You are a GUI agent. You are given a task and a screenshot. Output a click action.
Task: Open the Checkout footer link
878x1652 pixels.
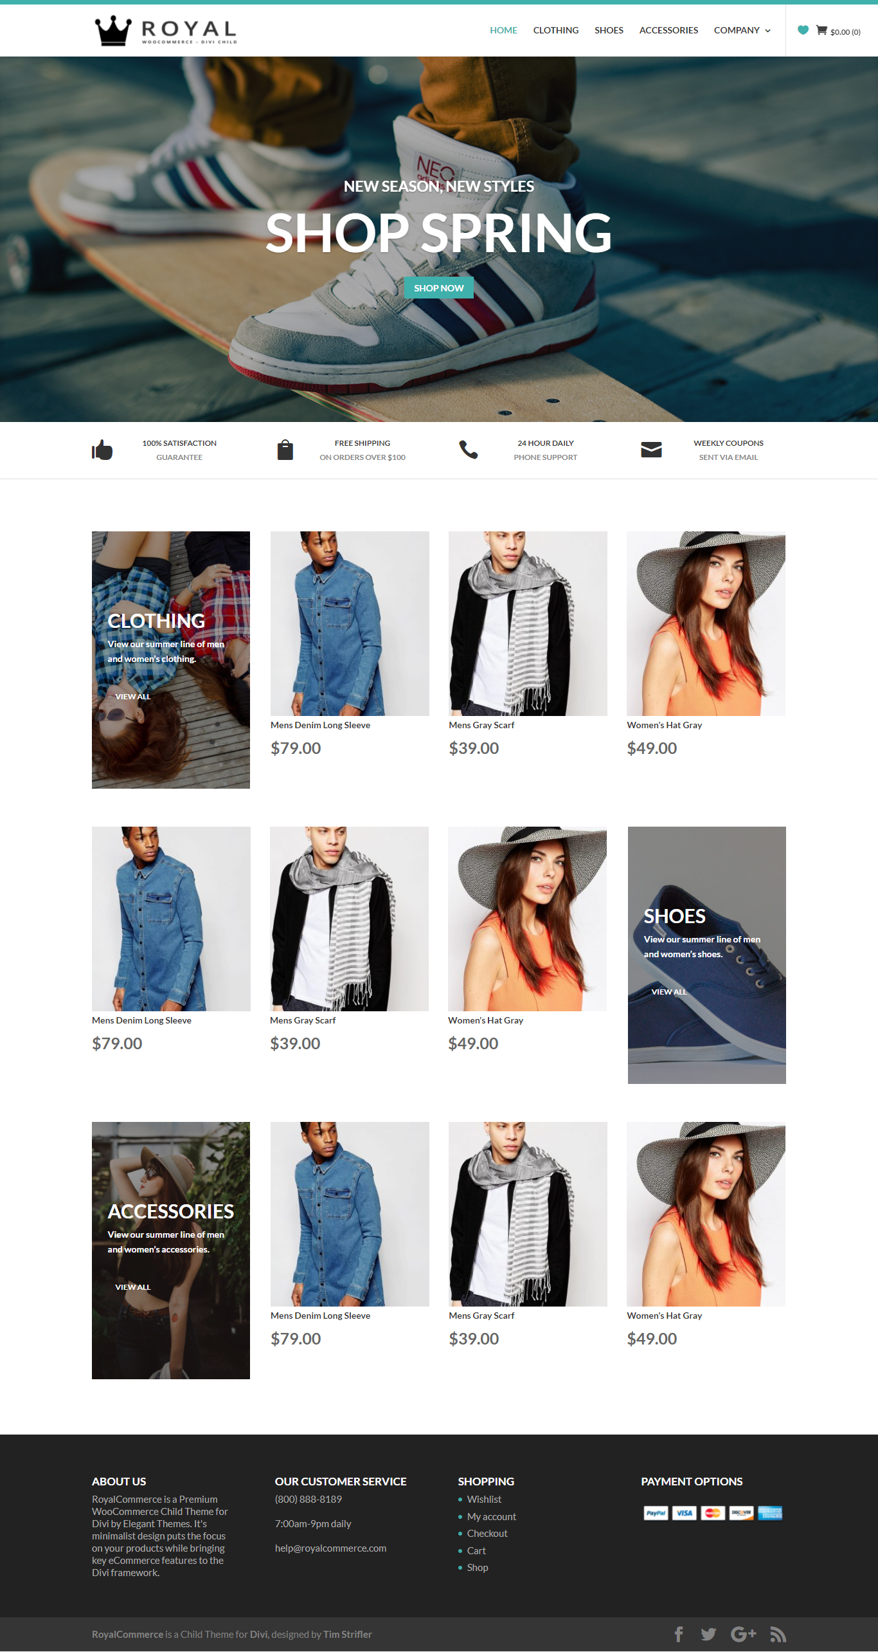pyautogui.click(x=487, y=1534)
